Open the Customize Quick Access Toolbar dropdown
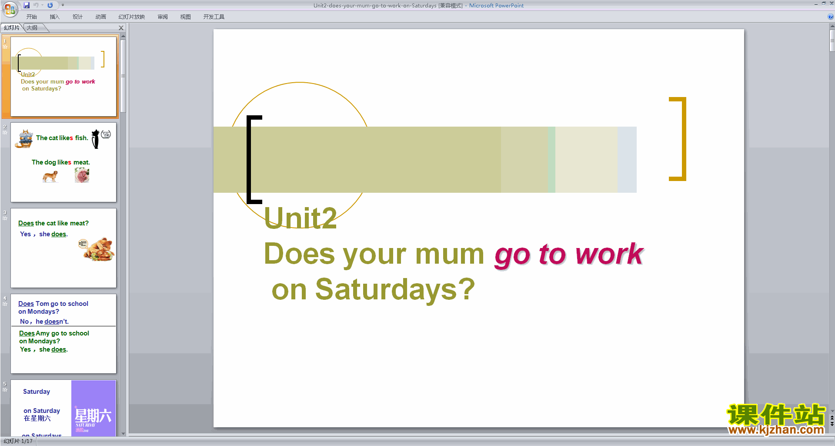835x446 pixels. coord(63,5)
